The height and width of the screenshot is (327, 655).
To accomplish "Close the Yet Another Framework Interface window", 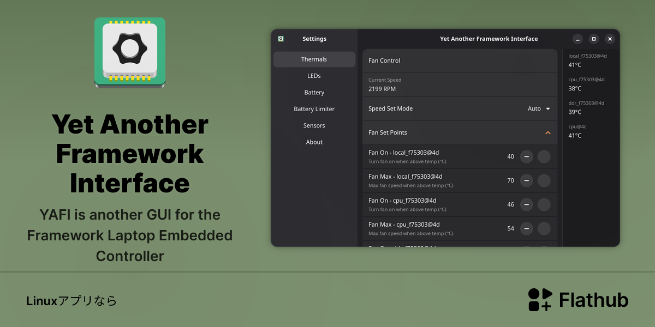I will 610,39.
